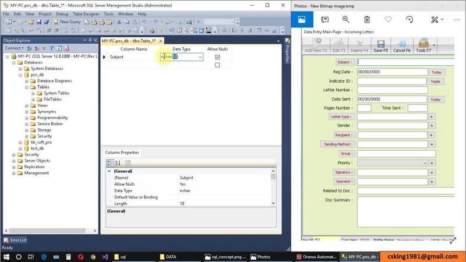Click the three-dots See more icon in Photos
The width and height of the screenshot is (466, 262).
(x=457, y=20)
